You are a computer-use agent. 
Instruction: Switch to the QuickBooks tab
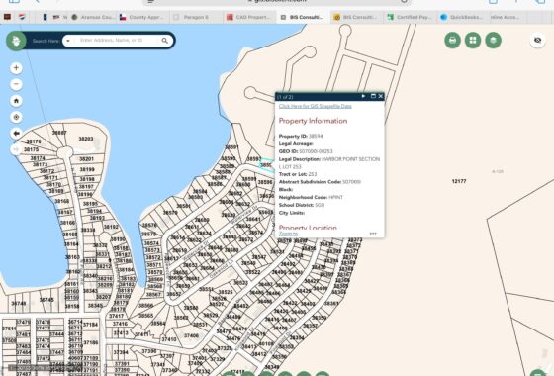click(x=464, y=17)
